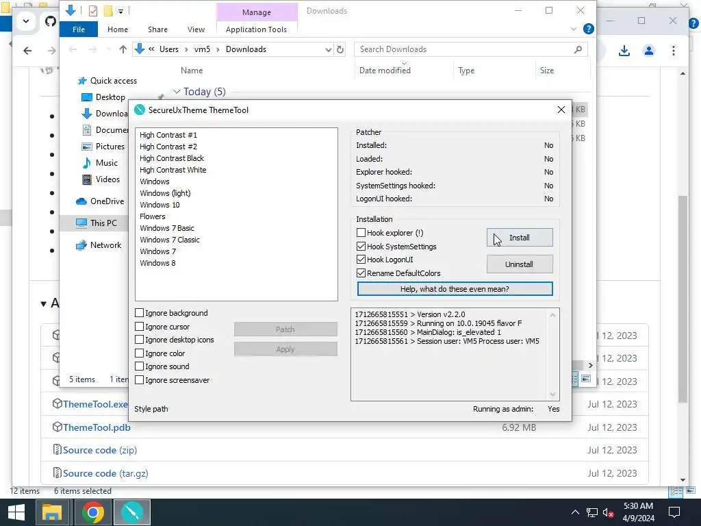This screenshot has width=701, height=526.
Task: Collapse the Today (5) group
Action: click(x=177, y=91)
